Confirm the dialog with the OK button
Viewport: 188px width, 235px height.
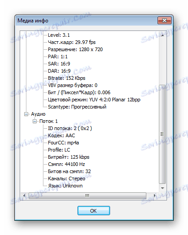(x=94, y=211)
